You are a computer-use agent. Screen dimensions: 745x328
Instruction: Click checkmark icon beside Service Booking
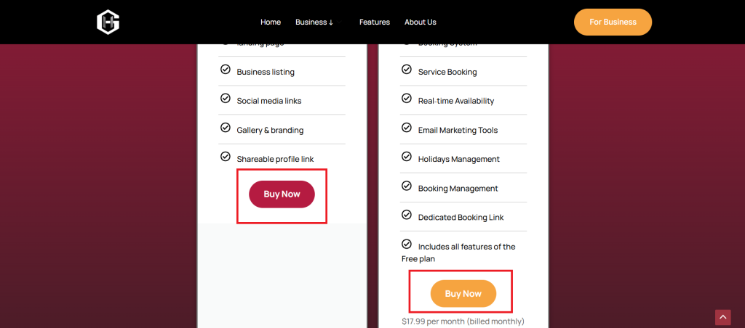407,70
